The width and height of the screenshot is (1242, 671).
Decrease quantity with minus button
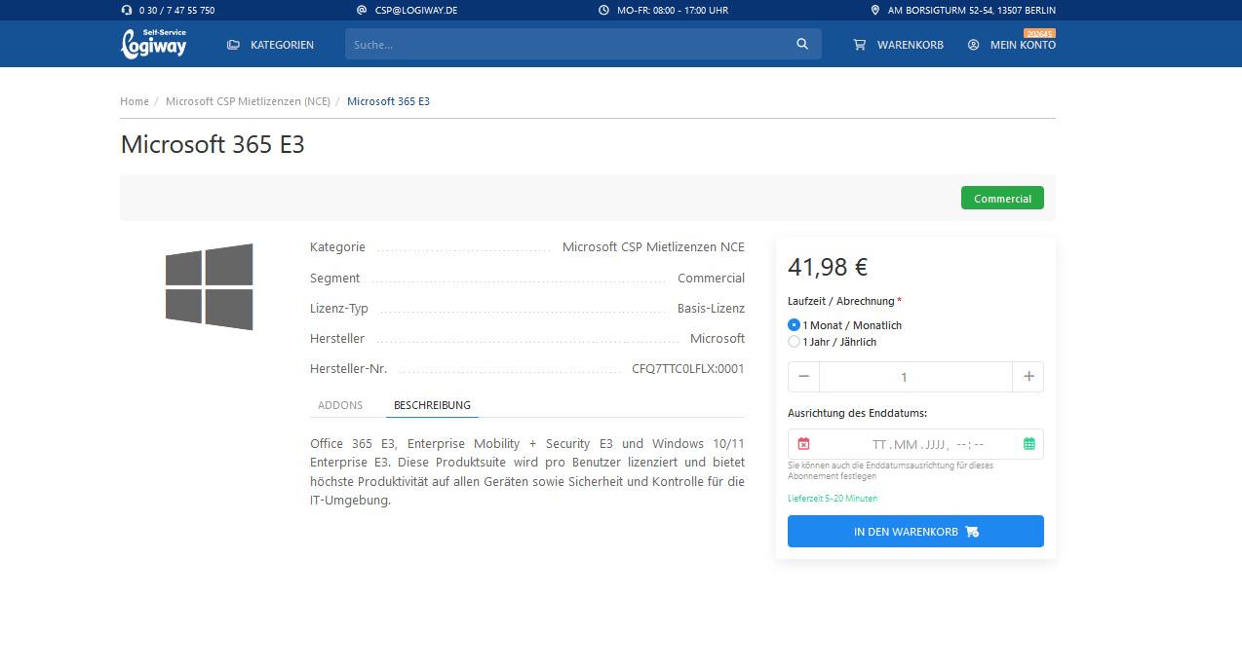[803, 377]
